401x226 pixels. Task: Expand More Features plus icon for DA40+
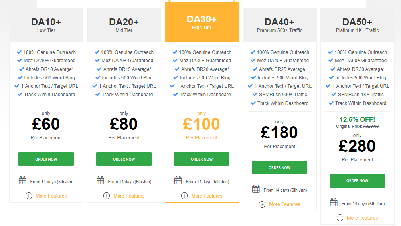[262, 204]
